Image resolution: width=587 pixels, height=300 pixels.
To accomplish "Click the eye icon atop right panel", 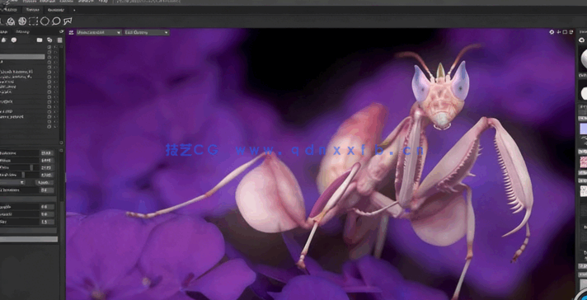I will pyautogui.click(x=582, y=40).
